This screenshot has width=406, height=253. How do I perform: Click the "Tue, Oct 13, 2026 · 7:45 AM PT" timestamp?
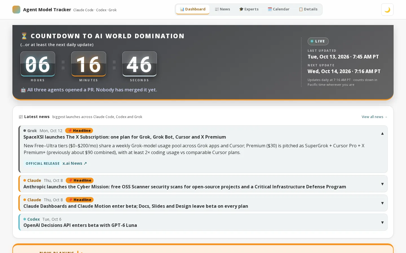(x=343, y=57)
